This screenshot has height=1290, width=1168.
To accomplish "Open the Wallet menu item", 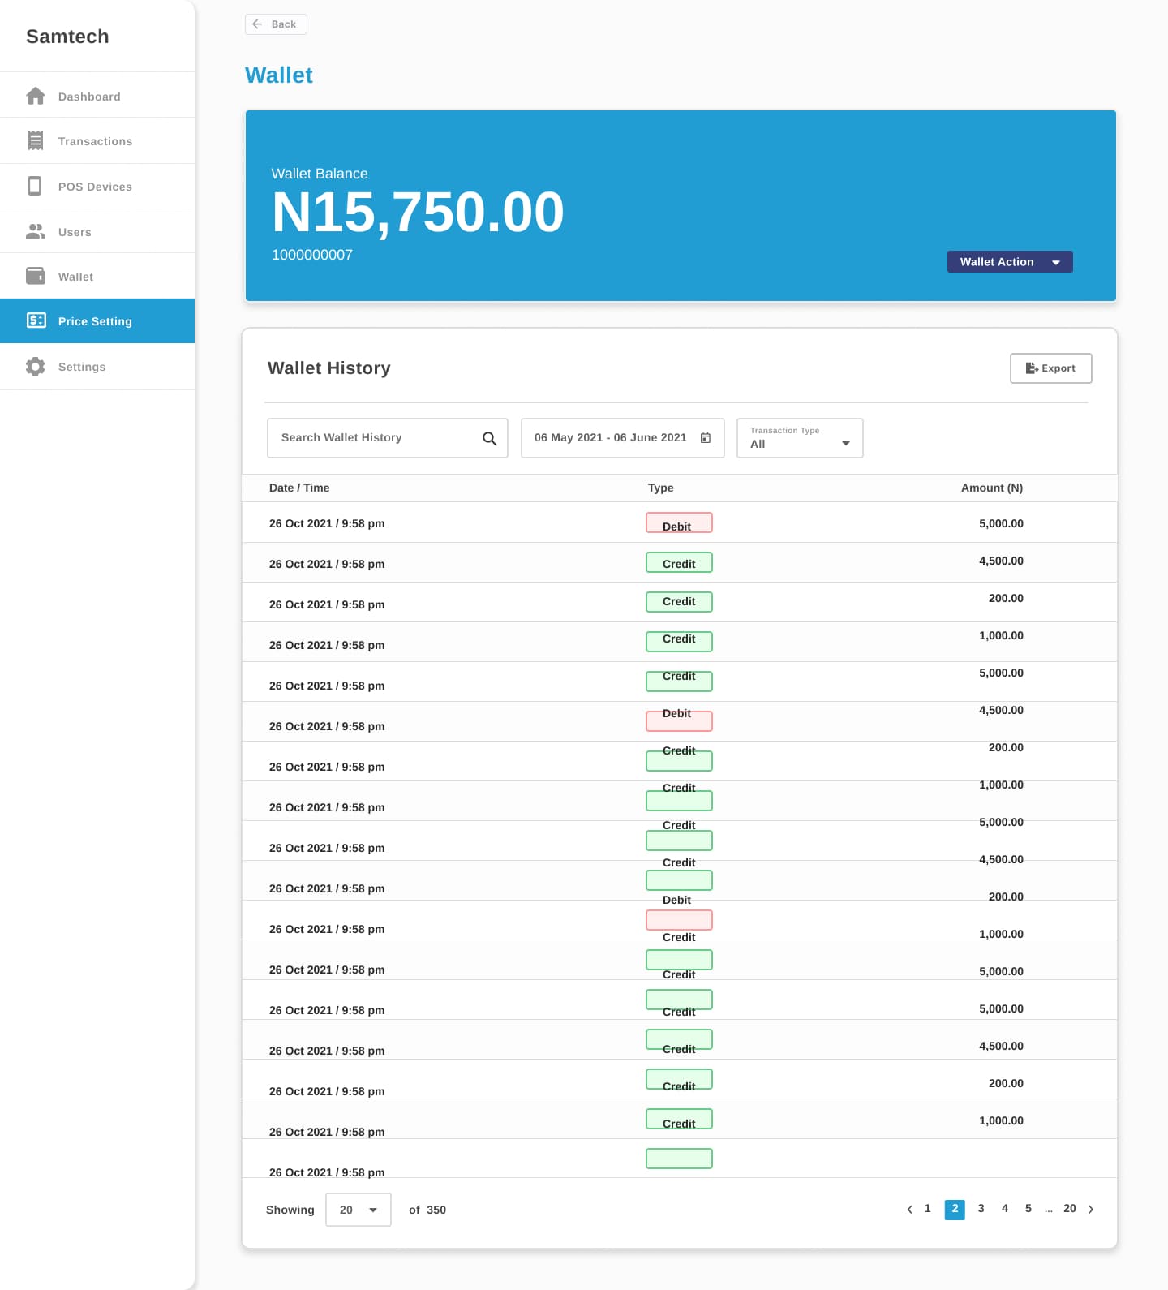I will pyautogui.click(x=97, y=276).
